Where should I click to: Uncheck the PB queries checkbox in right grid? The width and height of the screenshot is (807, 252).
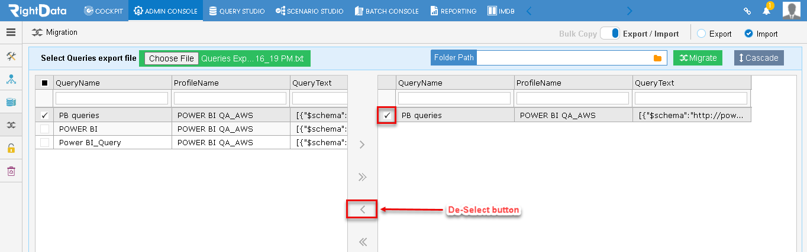tap(387, 116)
